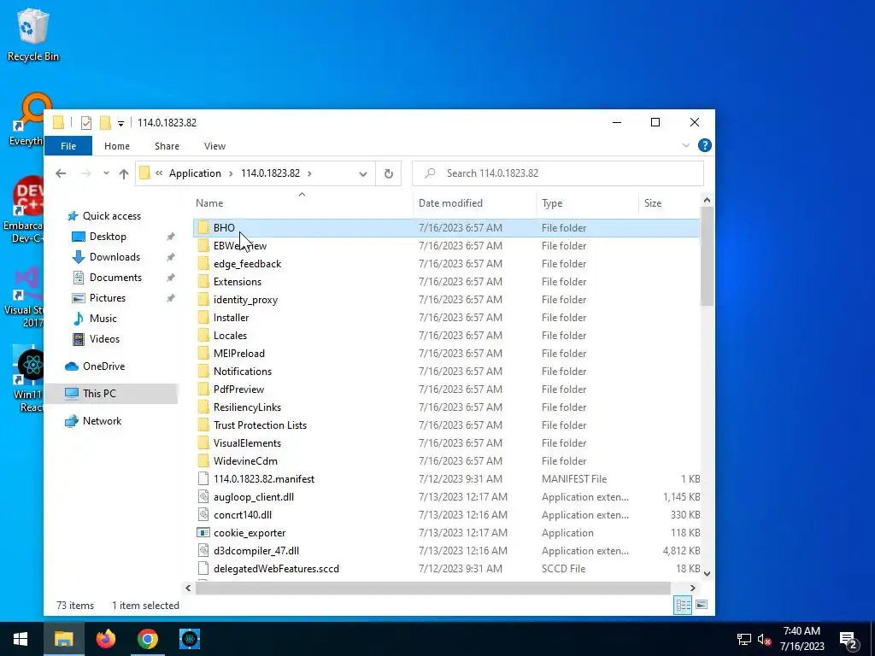This screenshot has width=875, height=656.
Task: Open Music in the navigation pane
Action: 103,319
